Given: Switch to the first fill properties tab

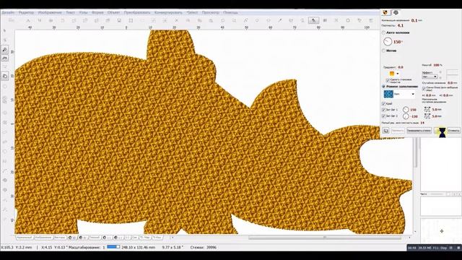Looking at the screenshot, I should click(385, 13).
